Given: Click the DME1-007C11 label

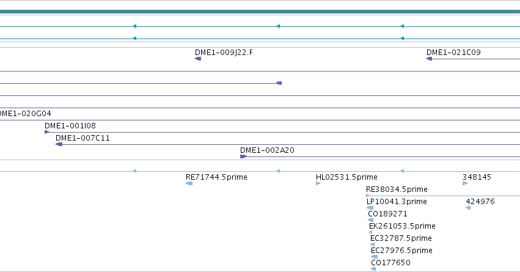Looking at the screenshot, I should 82,138.
